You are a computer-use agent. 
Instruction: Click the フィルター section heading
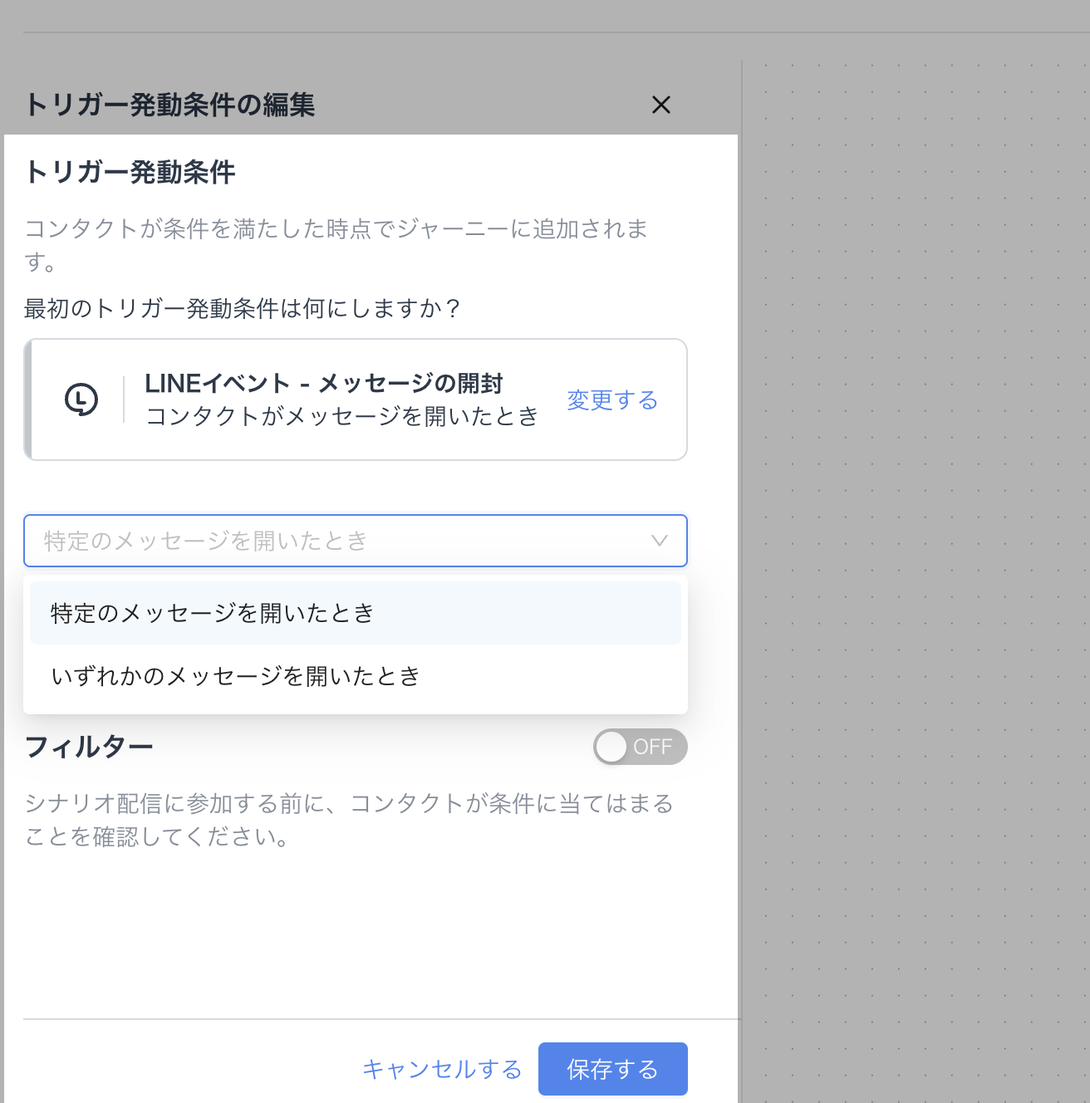[89, 747]
